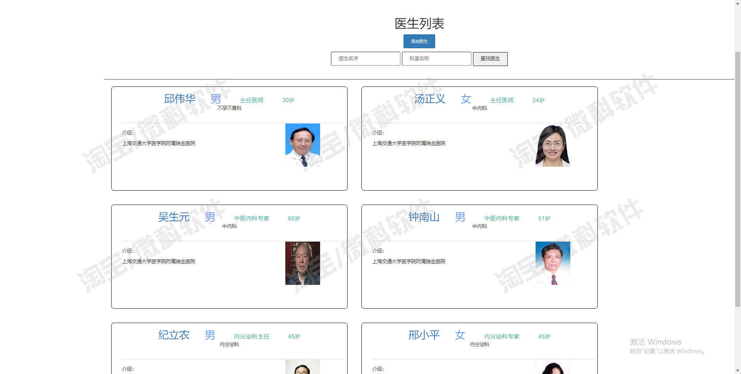Click the scrollbar down arrow
This screenshot has height=374, width=741.
click(x=738, y=371)
